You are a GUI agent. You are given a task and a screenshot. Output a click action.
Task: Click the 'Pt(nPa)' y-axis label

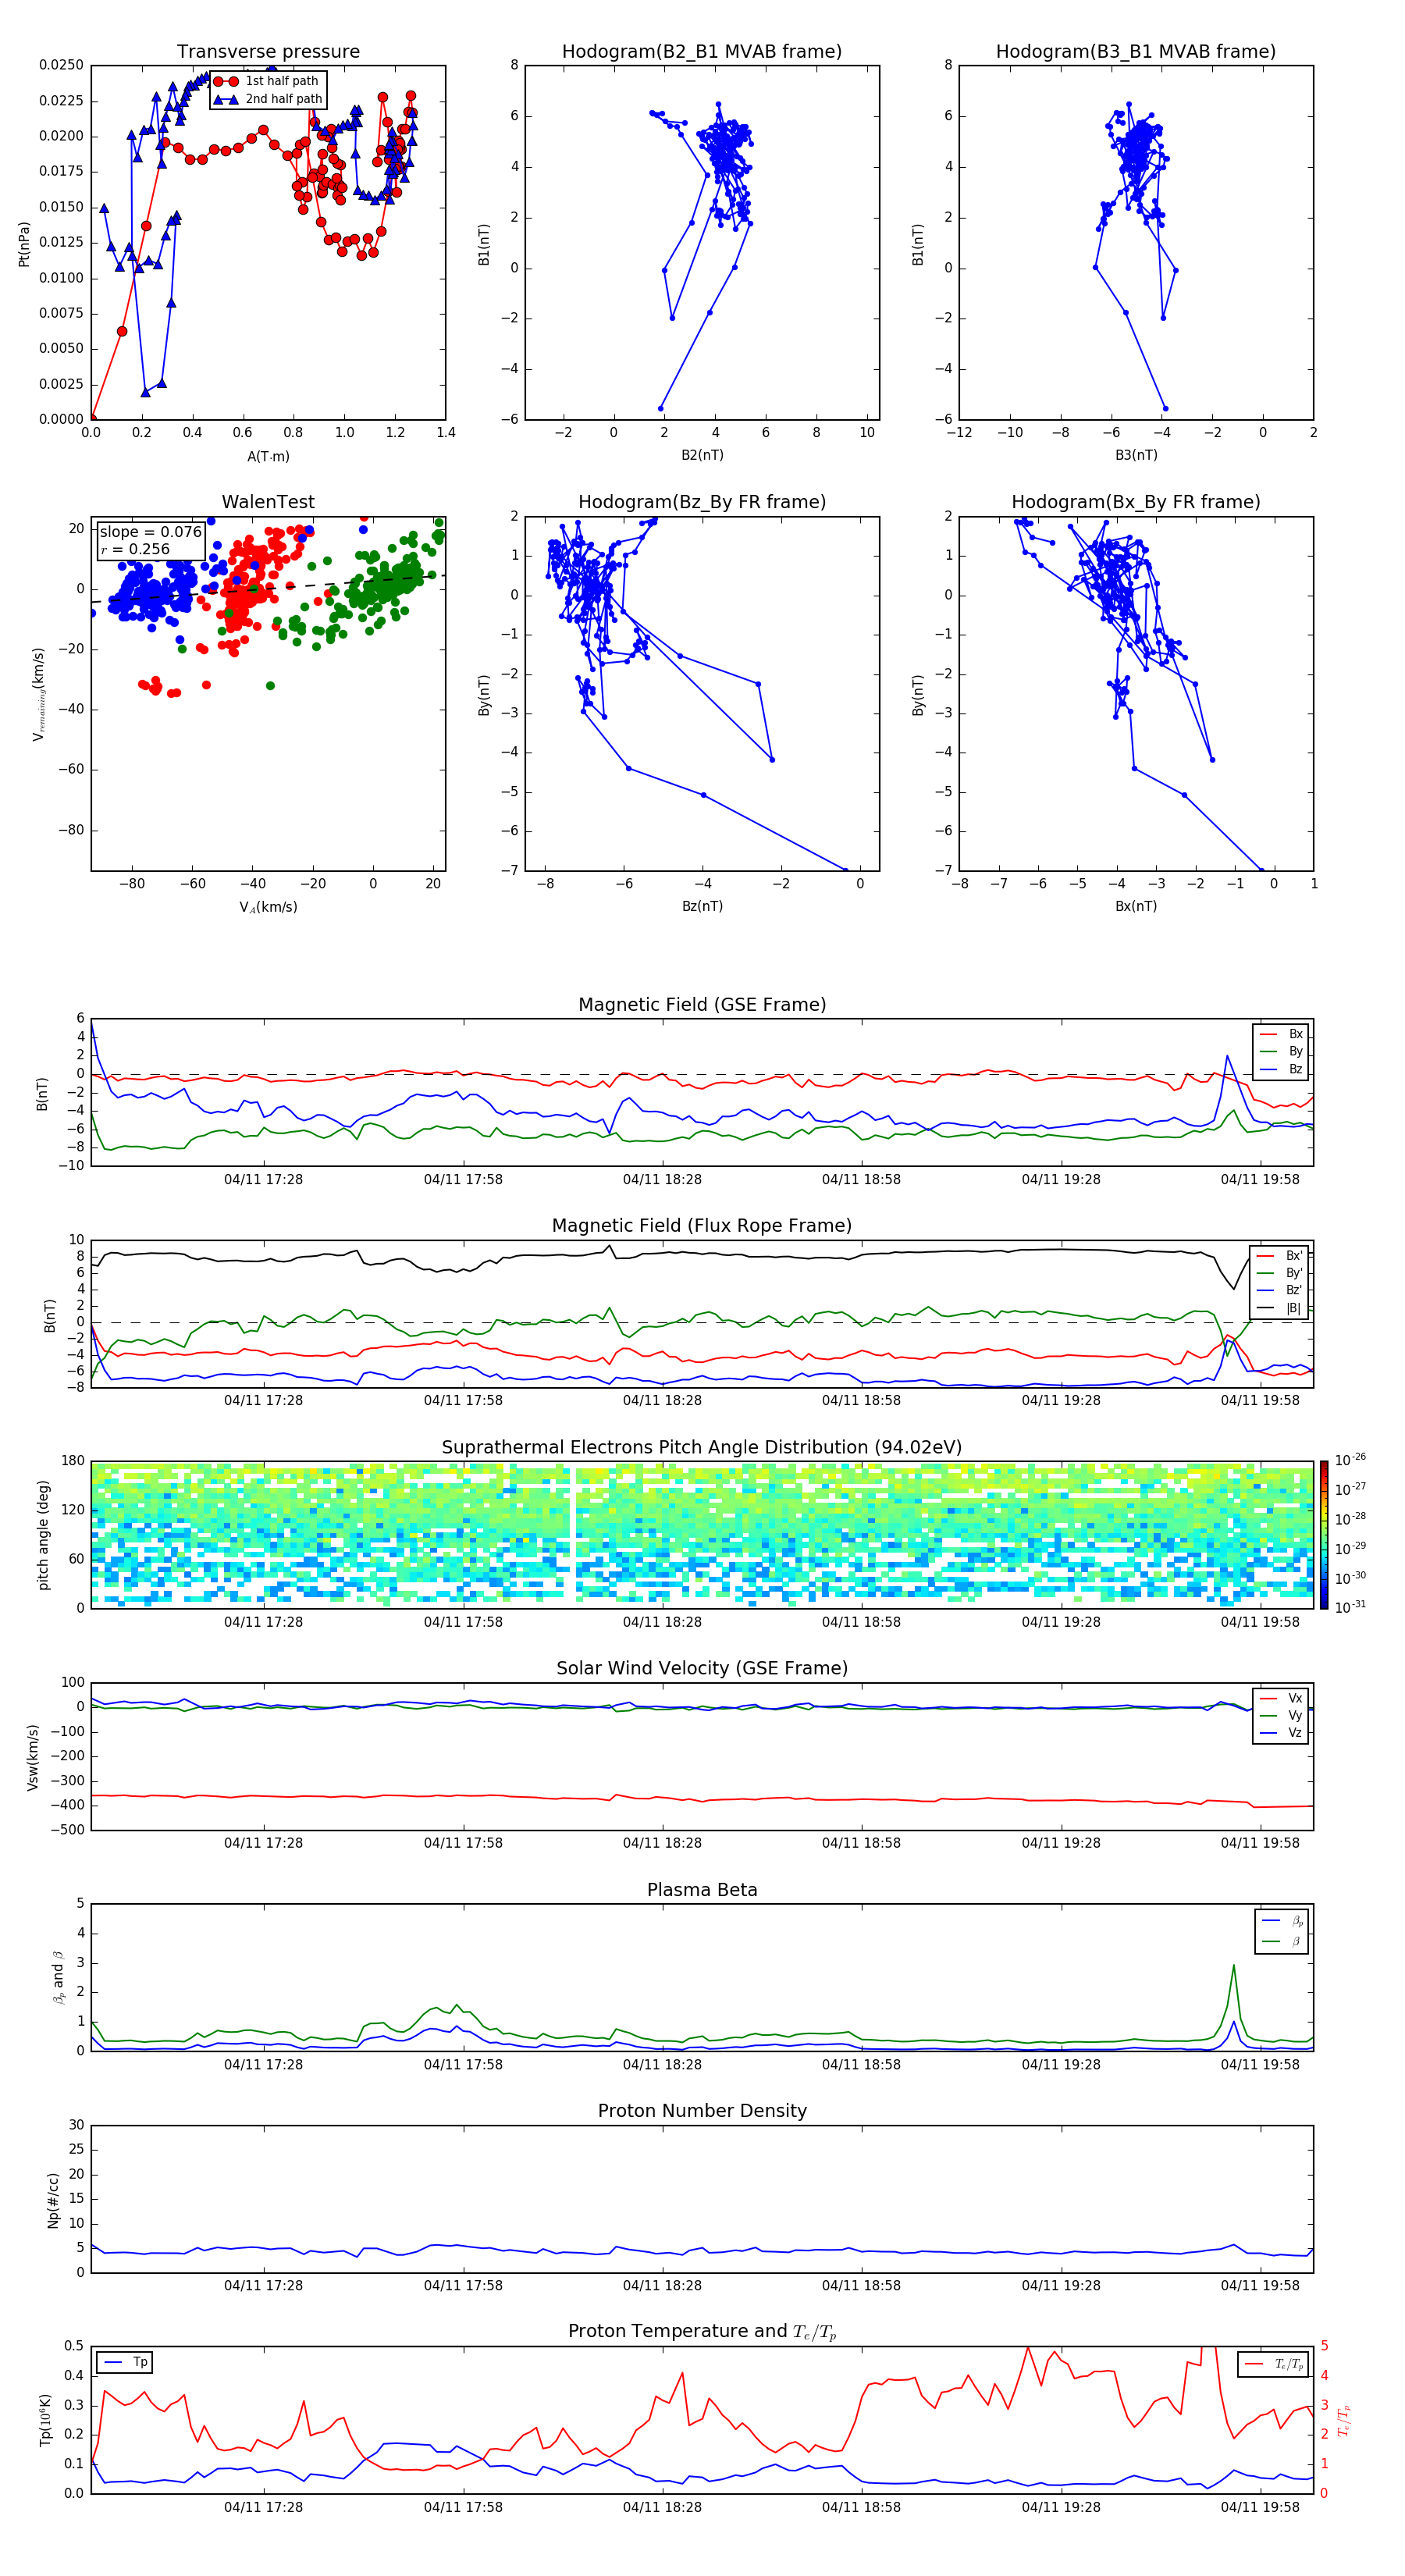pos(24,244)
